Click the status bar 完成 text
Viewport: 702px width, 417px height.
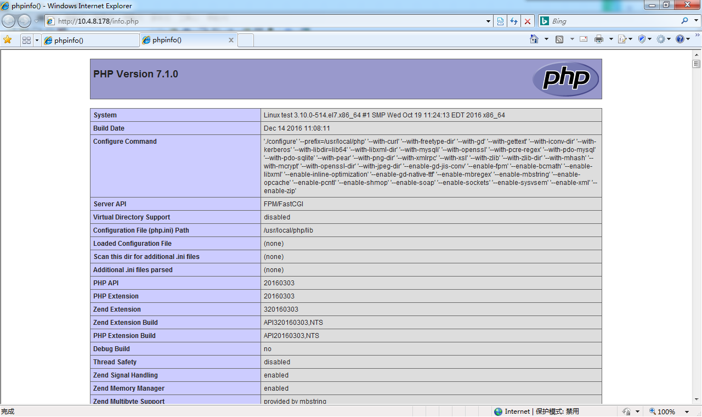click(x=8, y=412)
